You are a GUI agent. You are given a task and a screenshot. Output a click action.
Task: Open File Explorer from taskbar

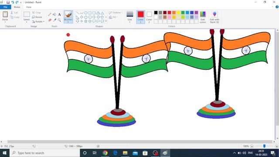[125, 153]
